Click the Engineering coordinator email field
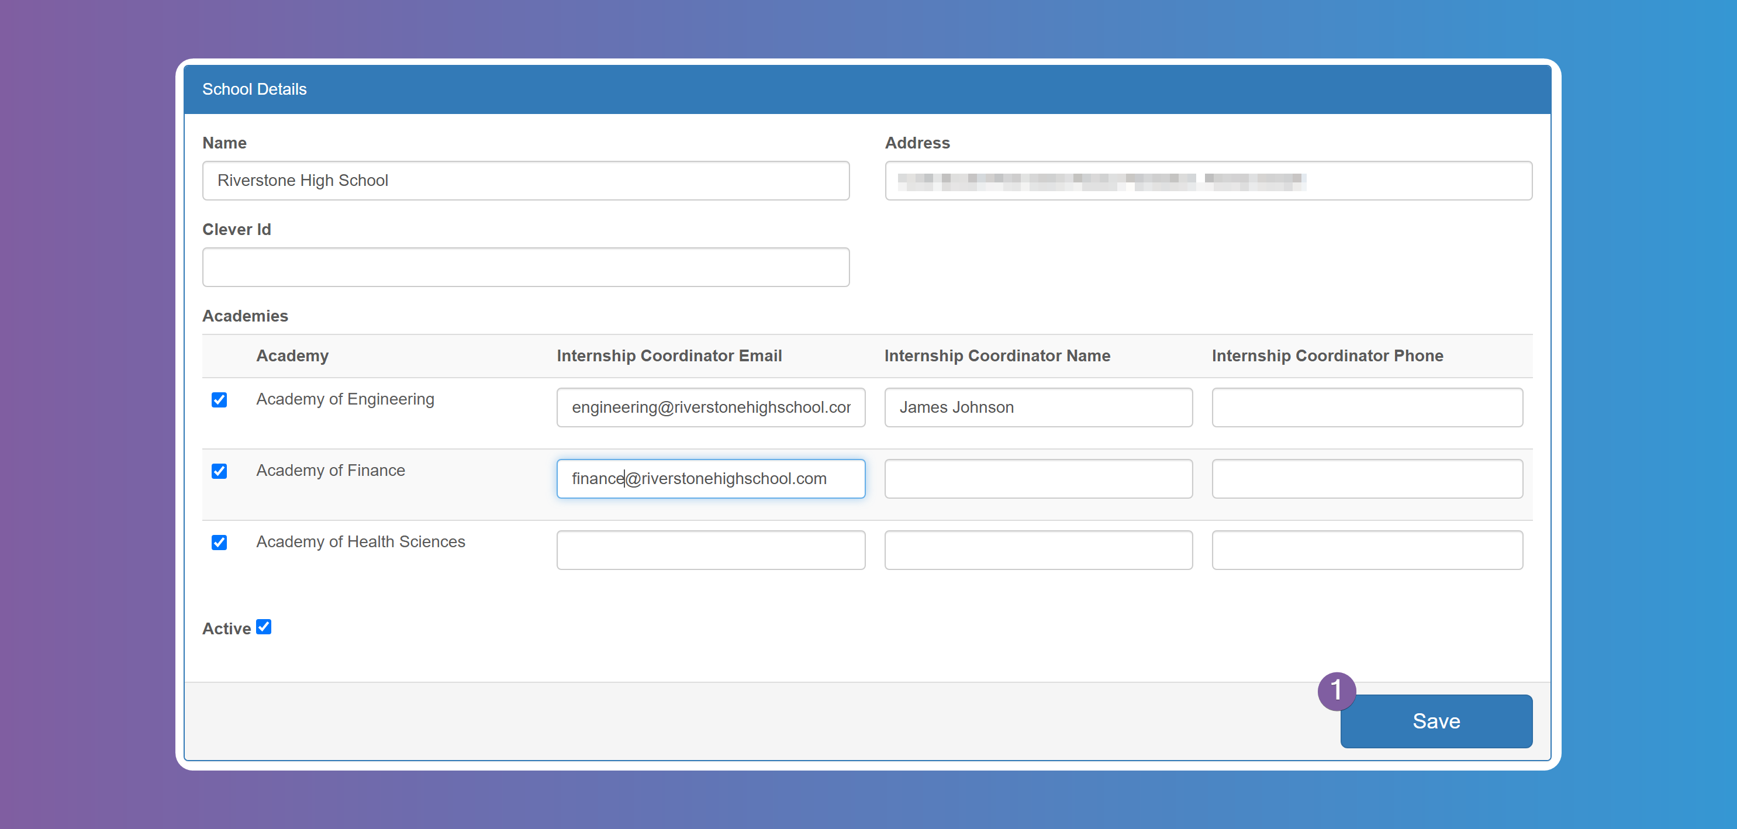Screen dimensions: 1737x829 tap(710, 407)
